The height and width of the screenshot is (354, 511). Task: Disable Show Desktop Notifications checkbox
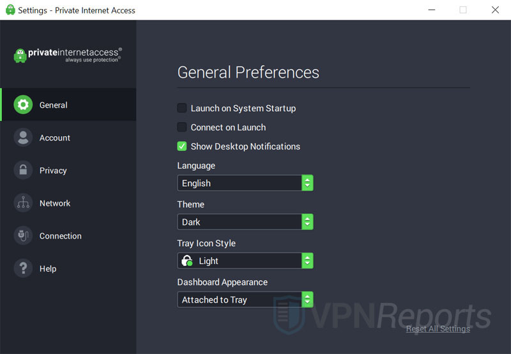[x=182, y=146]
